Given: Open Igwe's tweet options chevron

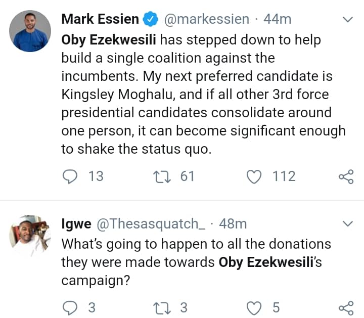Looking at the screenshot, I should pos(348,223).
